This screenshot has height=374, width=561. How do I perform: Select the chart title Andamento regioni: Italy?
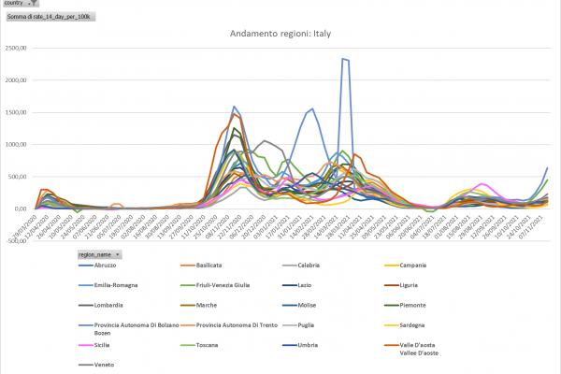pyautogui.click(x=280, y=34)
